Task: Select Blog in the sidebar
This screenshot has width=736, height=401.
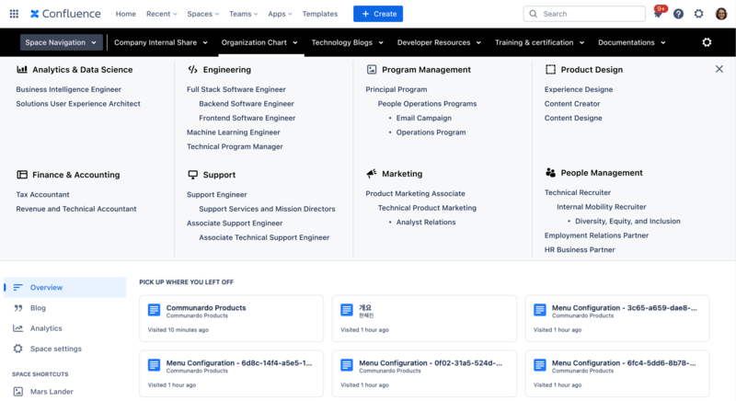Action: point(38,308)
